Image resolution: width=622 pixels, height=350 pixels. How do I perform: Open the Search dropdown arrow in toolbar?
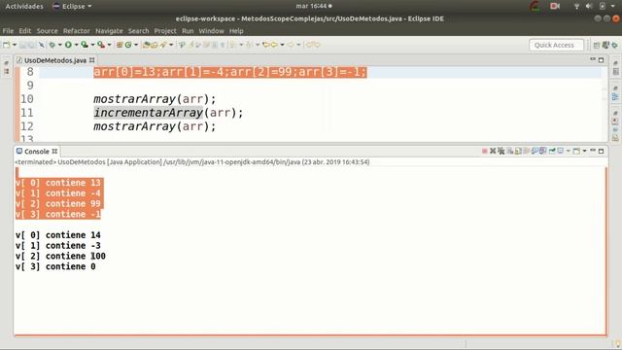coord(171,45)
